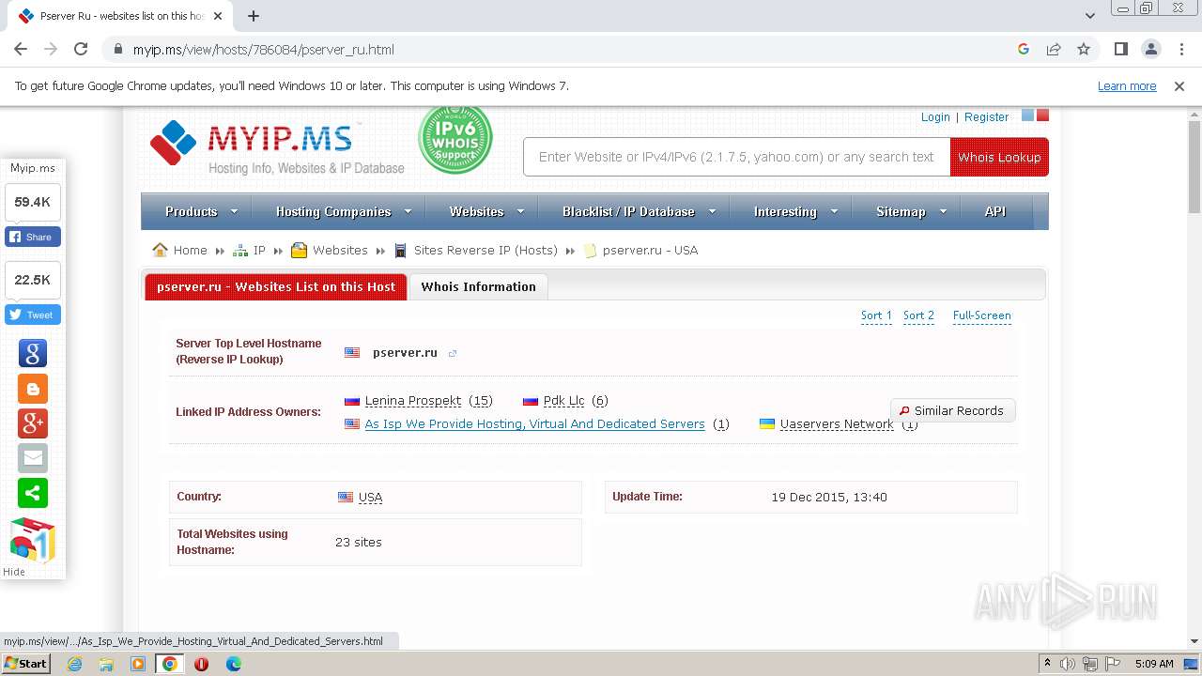Switch to Full-Screen view

click(981, 315)
